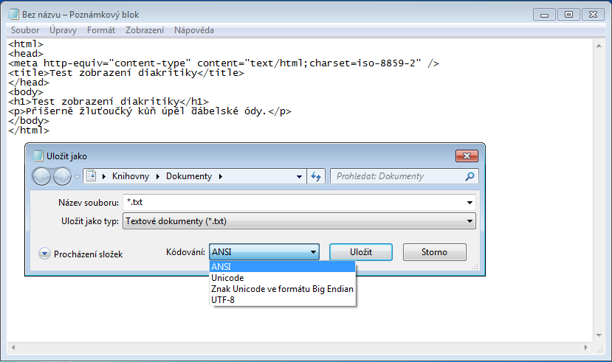Select UTF-8 encoding option
Image resolution: width=612 pixels, height=362 pixels.
(282, 299)
